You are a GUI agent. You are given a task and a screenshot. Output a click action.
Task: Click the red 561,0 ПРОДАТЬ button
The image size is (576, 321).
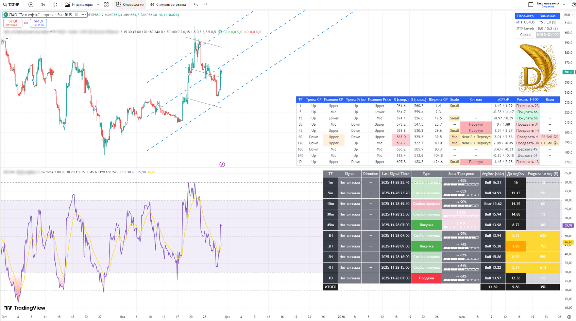(13, 23)
